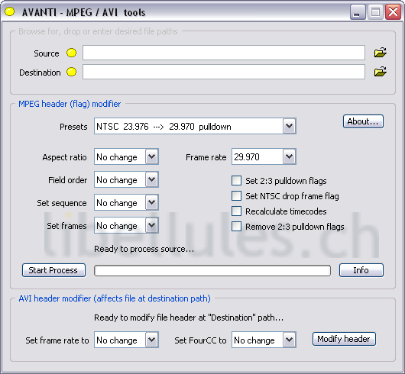Click the yellow AVANTI title bar icon
Screen dimensions: 405x374
[10, 11]
